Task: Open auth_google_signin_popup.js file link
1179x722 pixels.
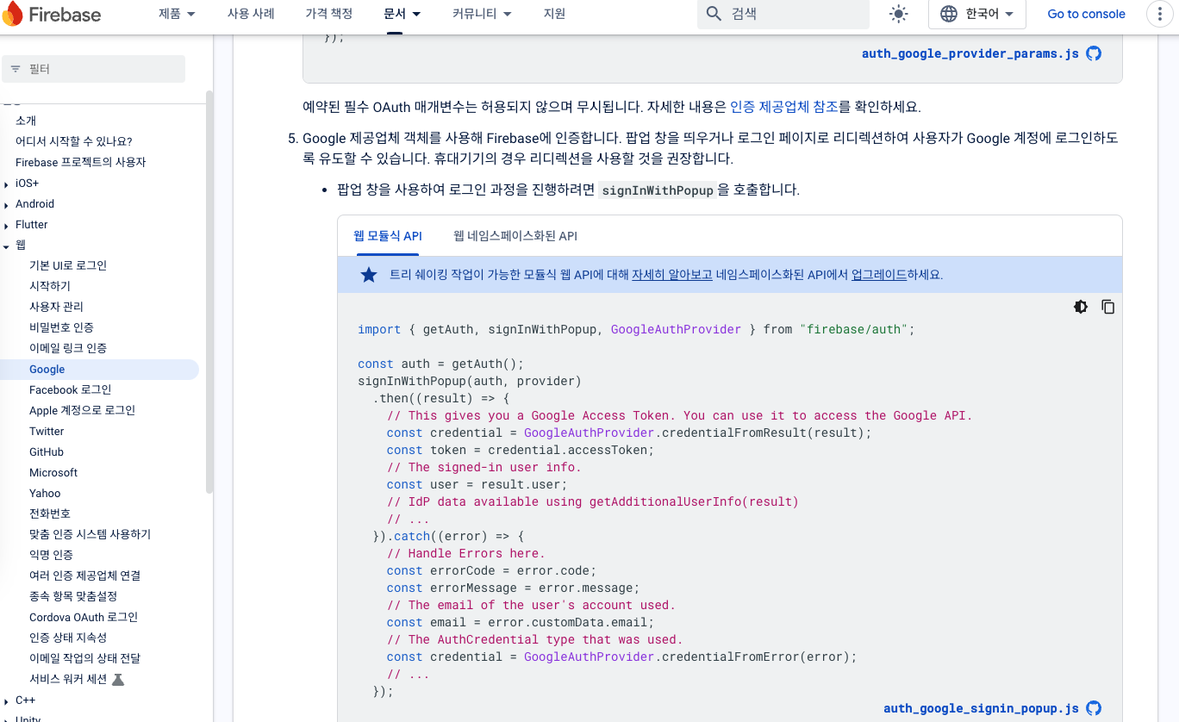Action: 981,708
